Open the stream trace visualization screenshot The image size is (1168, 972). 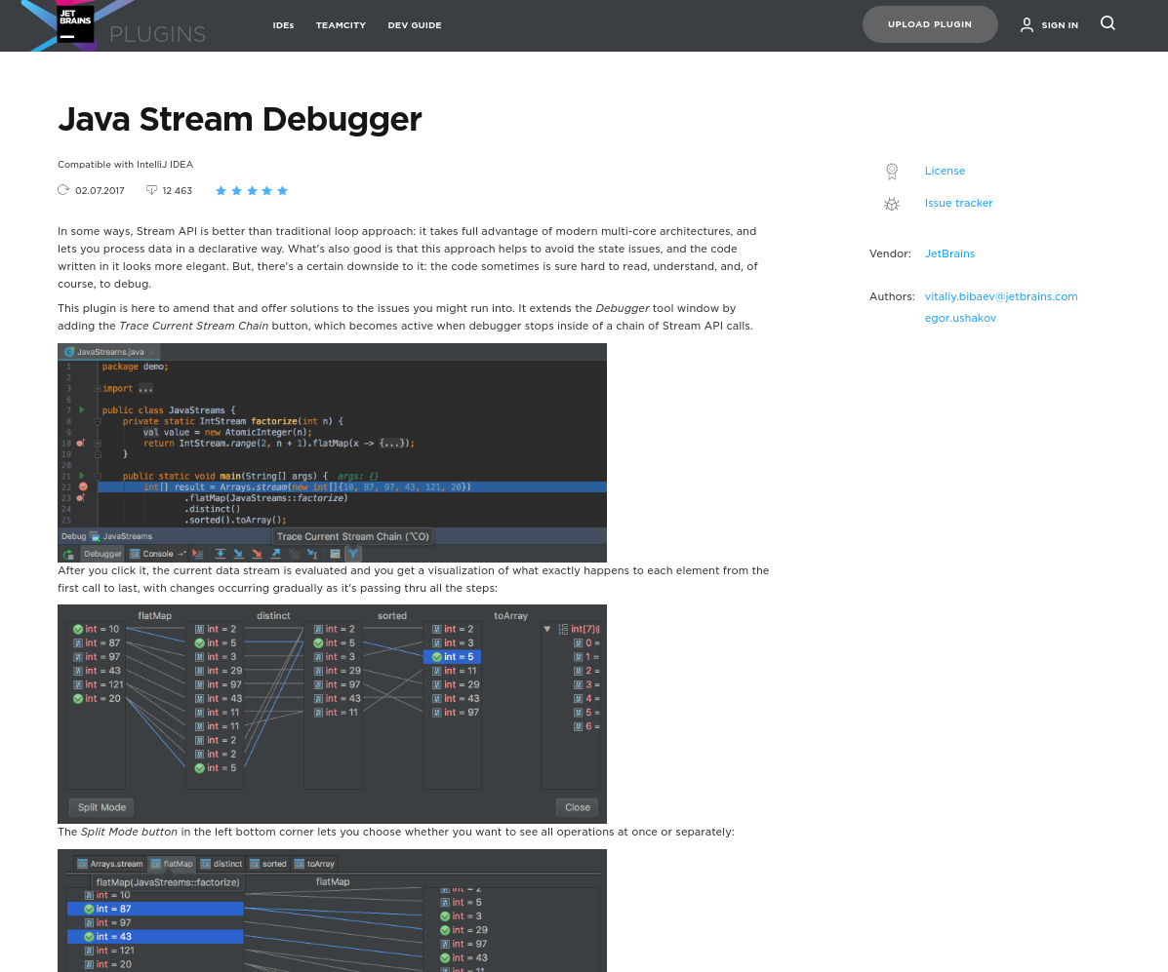(x=332, y=714)
